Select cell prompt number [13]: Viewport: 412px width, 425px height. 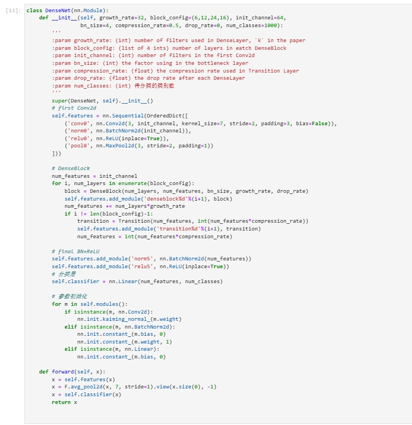pos(13,11)
